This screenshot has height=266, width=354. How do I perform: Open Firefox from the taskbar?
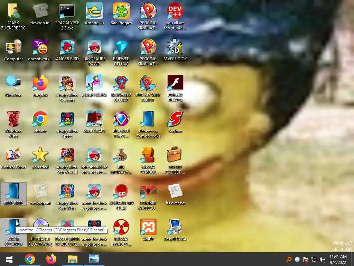click(51, 259)
